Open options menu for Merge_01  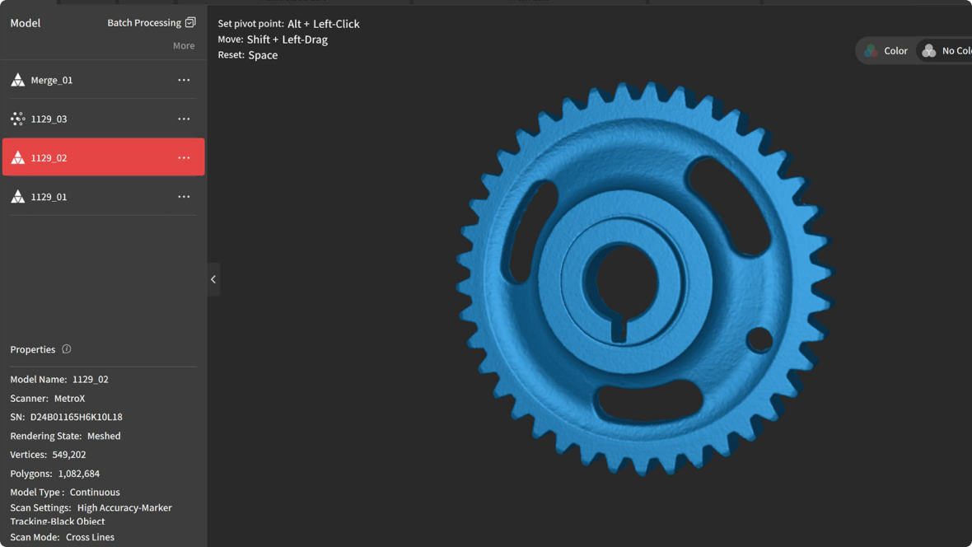(x=184, y=80)
